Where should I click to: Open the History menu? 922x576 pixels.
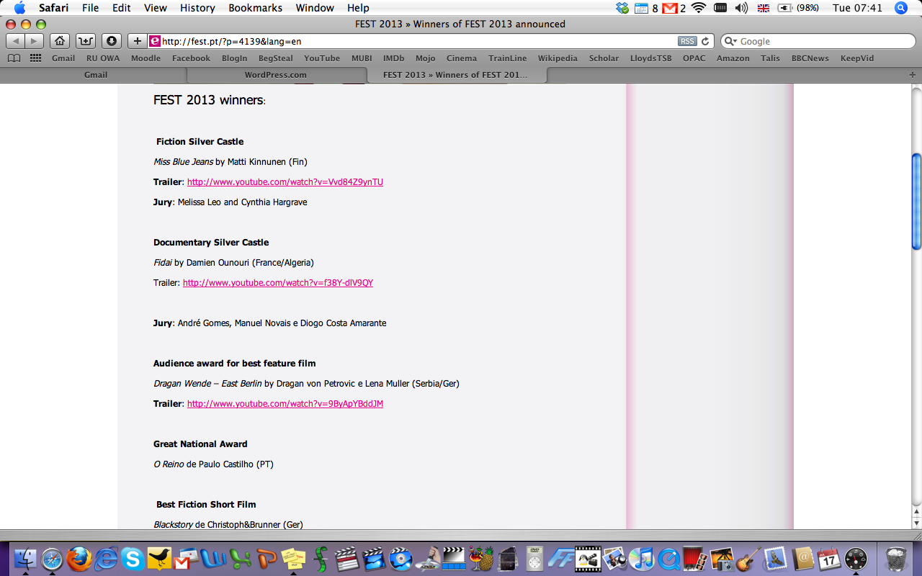(197, 8)
